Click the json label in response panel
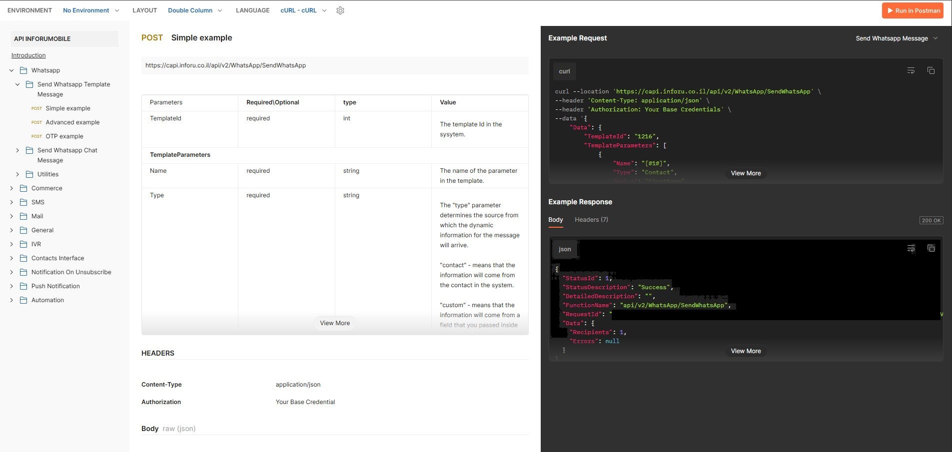Screen dimensions: 952x452 (565, 249)
